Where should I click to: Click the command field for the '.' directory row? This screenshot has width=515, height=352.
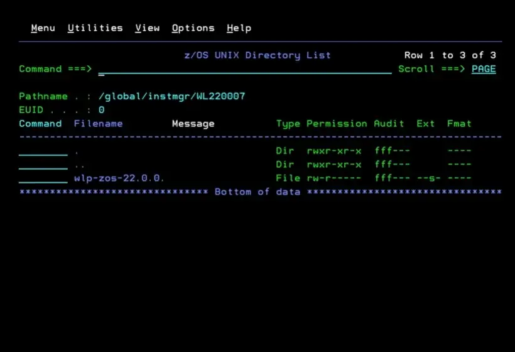(x=43, y=151)
